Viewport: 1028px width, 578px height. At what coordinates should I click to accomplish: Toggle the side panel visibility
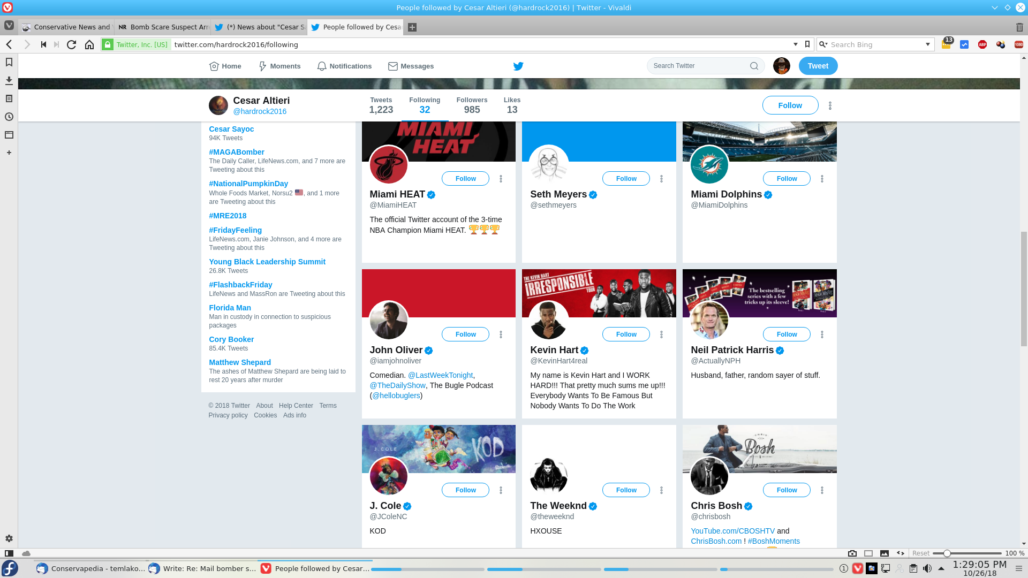click(x=9, y=553)
